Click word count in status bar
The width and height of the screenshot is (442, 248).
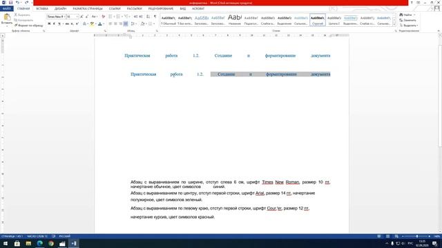click(x=37, y=236)
